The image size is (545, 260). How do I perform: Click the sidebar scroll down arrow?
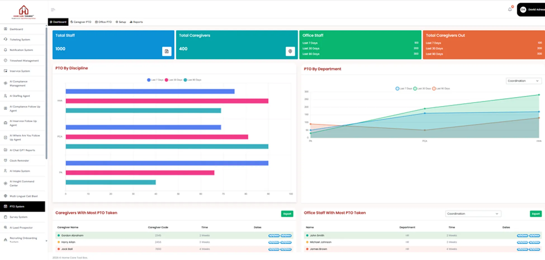pyautogui.click(x=46, y=241)
